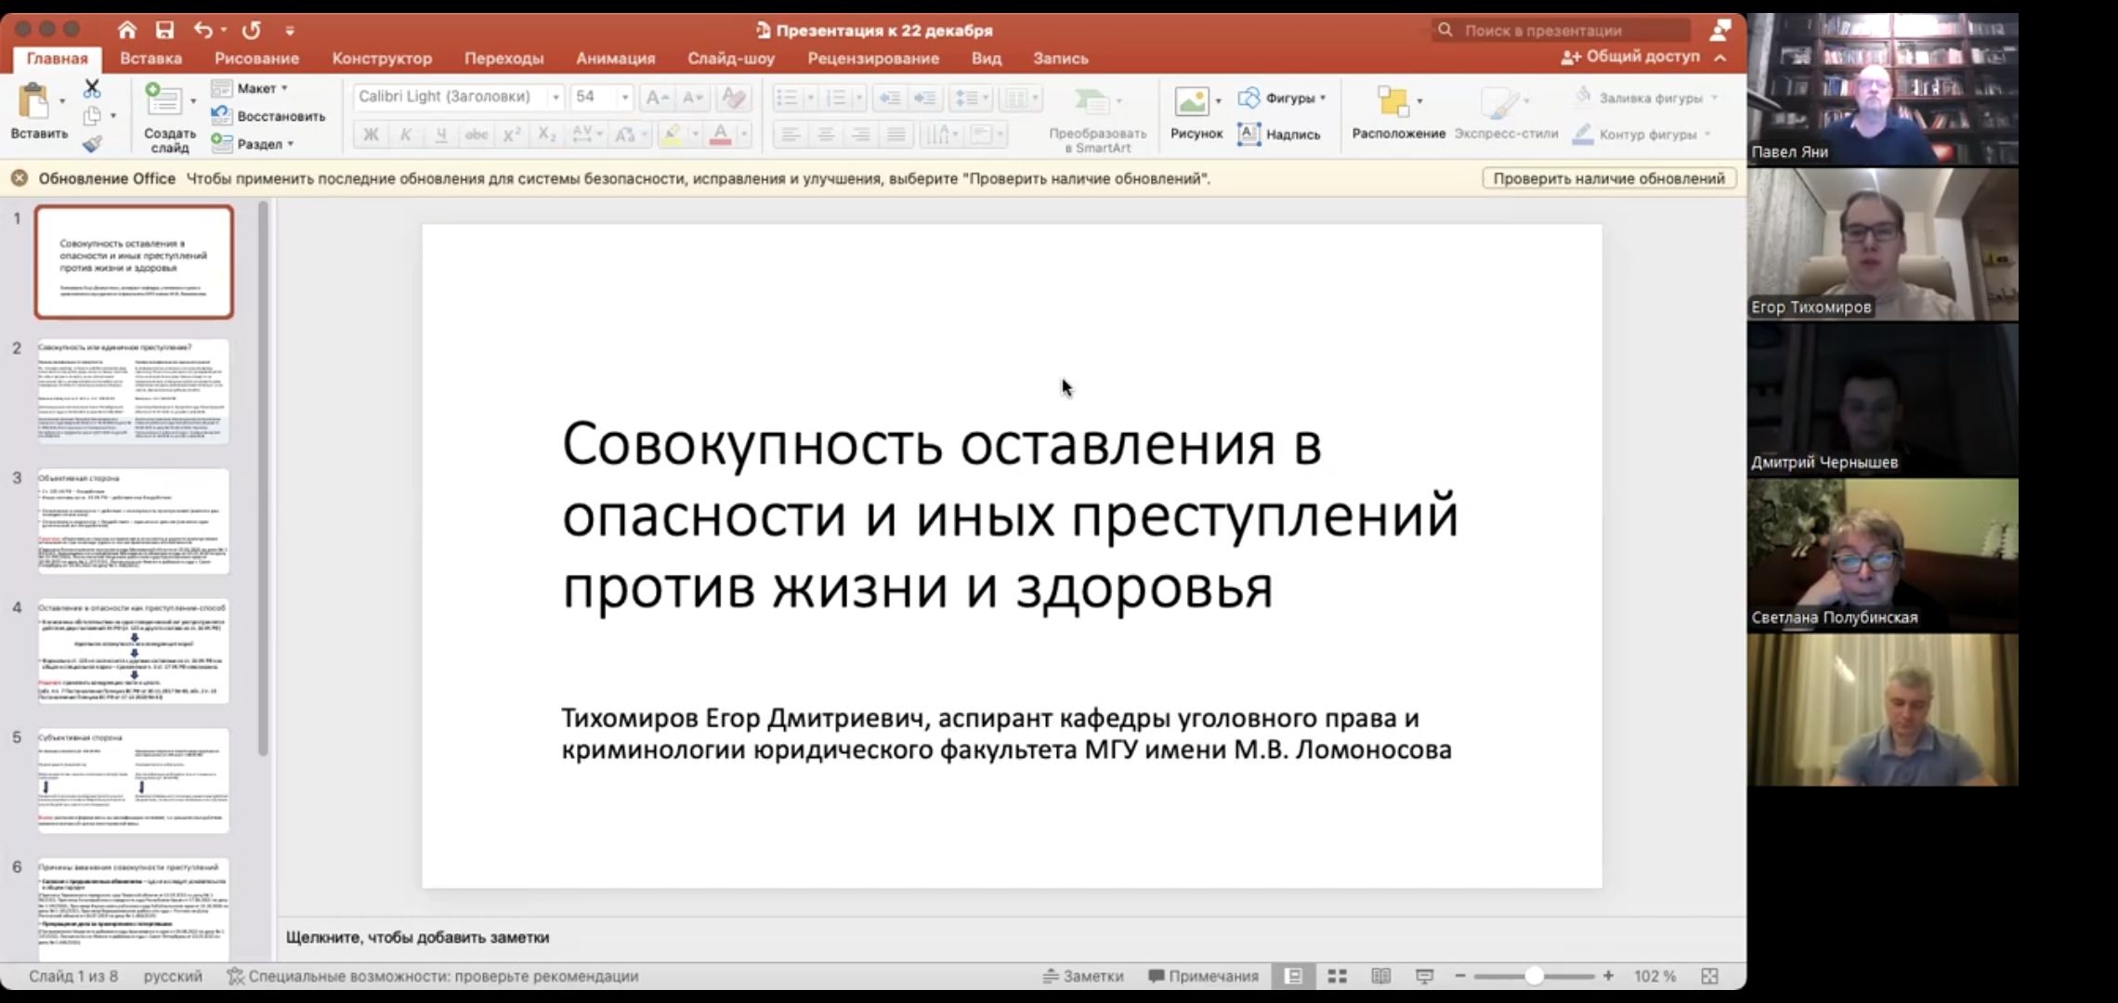Click the Undo arrow icon
2118x1003 pixels.
tap(203, 30)
